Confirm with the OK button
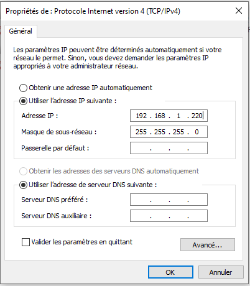The image size is (250, 286). click(170, 272)
